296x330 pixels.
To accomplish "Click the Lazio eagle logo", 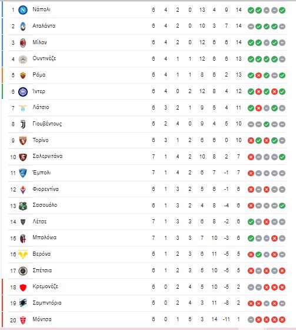I will tap(23, 108).
